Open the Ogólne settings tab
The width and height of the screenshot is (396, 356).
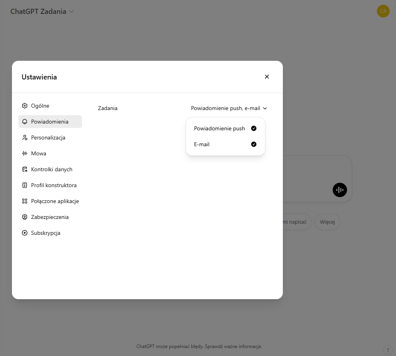coord(50,106)
